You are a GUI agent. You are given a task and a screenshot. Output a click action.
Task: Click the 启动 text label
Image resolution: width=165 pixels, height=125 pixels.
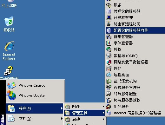pos(76,119)
